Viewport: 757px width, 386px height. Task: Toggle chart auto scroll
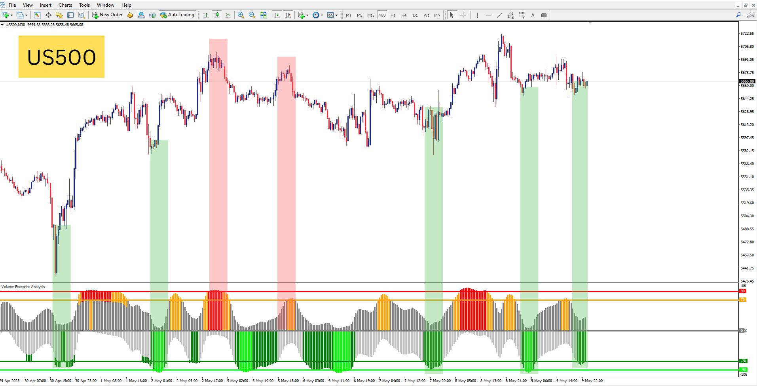pyautogui.click(x=277, y=15)
